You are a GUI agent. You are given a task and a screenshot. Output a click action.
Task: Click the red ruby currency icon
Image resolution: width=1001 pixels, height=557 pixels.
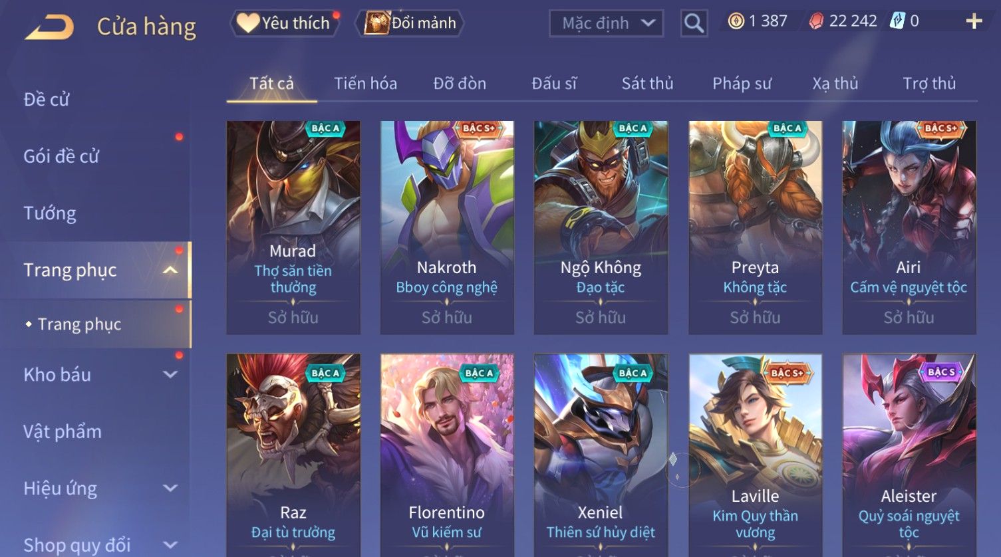click(816, 22)
